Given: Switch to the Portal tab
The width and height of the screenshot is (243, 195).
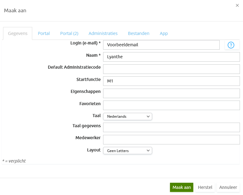Looking at the screenshot, I should [x=44, y=33].
